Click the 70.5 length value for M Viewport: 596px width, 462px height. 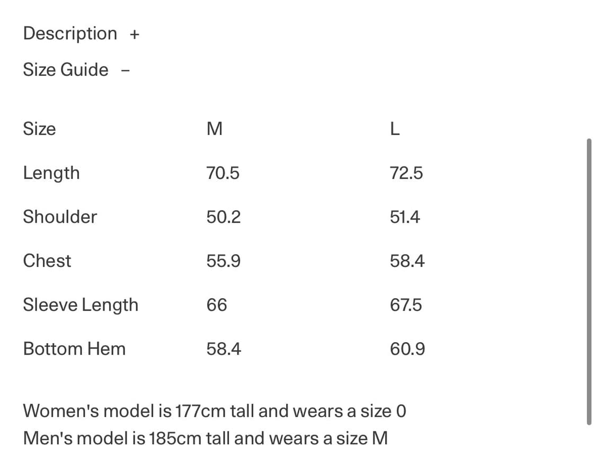tap(223, 173)
